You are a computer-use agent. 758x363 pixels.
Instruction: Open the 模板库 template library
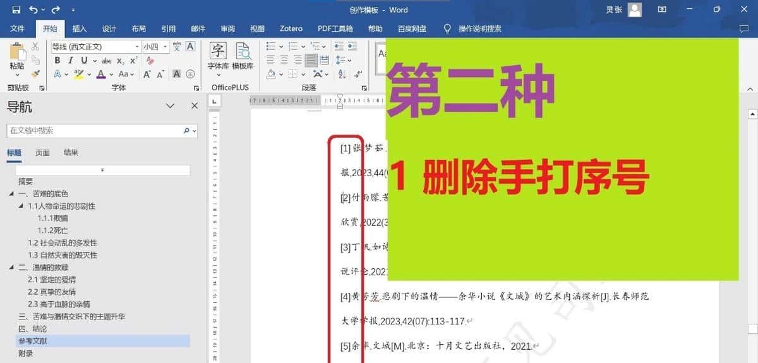click(243, 56)
